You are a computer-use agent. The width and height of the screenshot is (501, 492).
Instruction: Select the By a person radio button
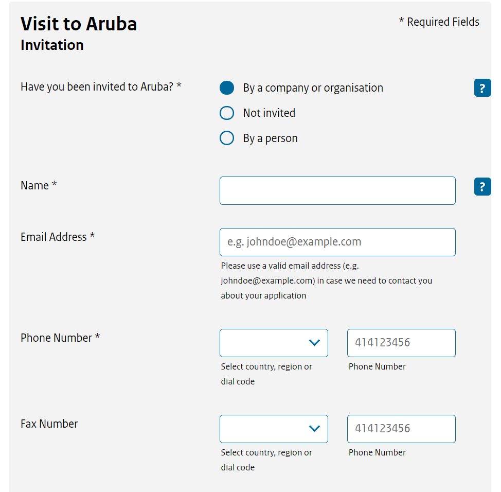[227, 138]
